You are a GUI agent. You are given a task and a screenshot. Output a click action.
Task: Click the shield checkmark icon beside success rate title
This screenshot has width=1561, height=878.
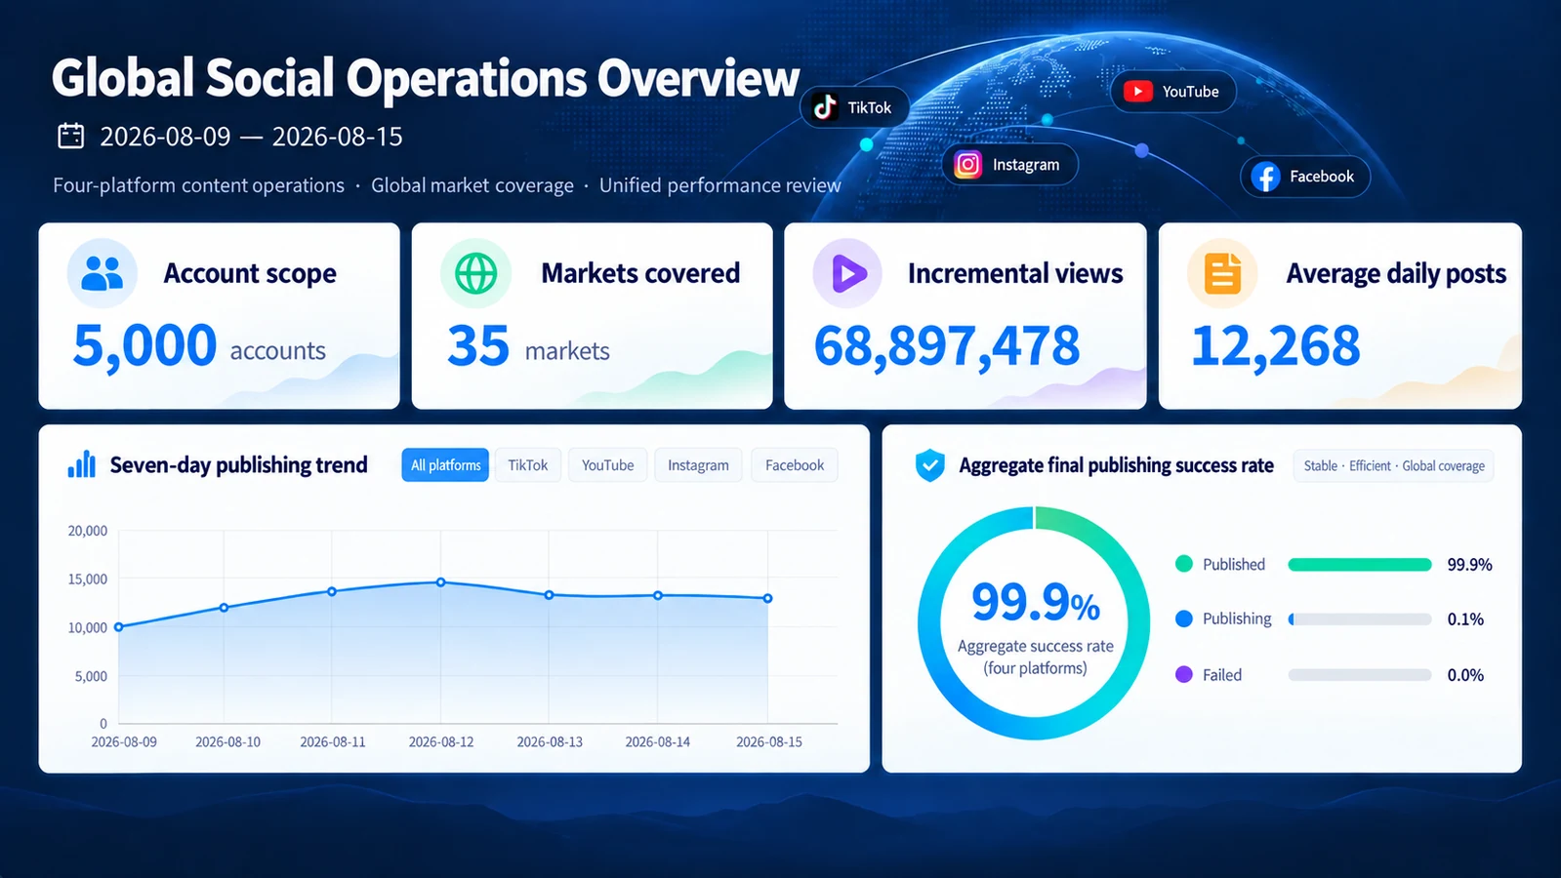930,465
